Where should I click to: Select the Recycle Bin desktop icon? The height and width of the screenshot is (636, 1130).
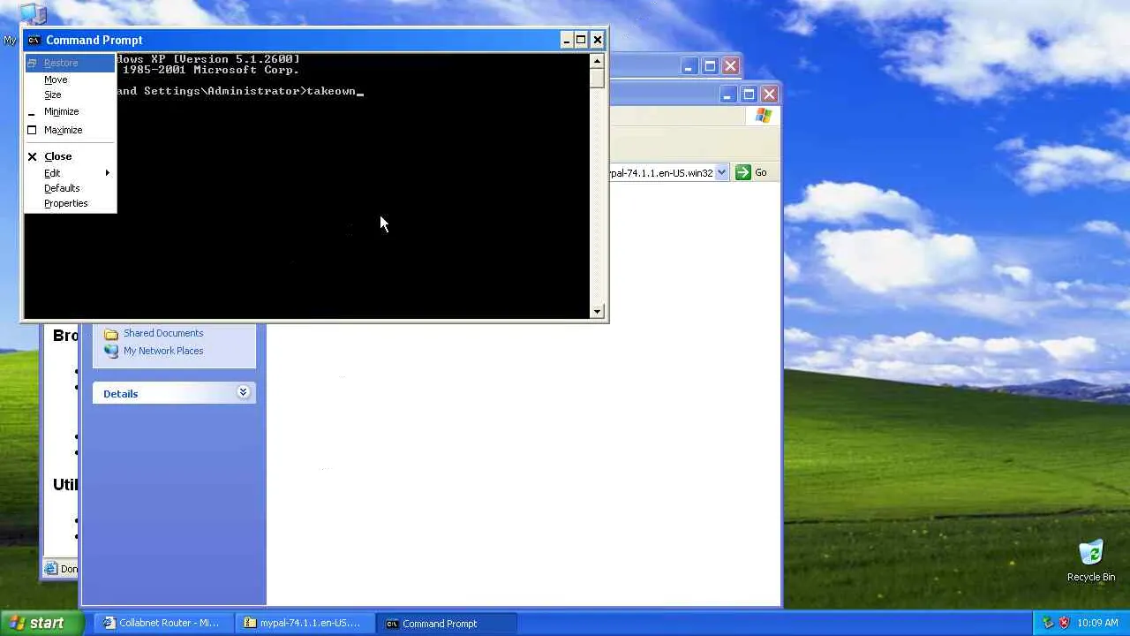1091,560
